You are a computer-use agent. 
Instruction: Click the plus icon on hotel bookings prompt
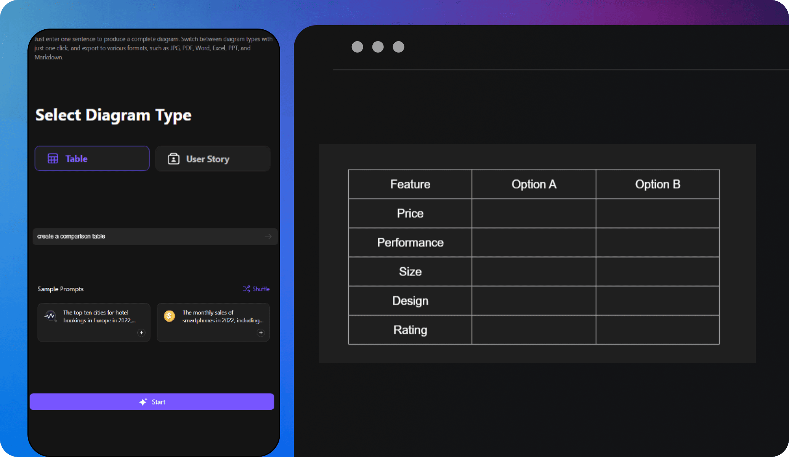coord(141,332)
